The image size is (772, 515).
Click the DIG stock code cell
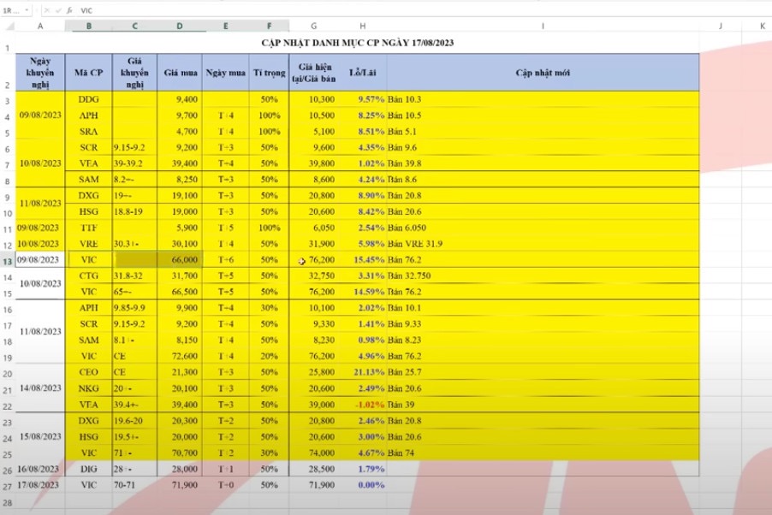click(89, 469)
